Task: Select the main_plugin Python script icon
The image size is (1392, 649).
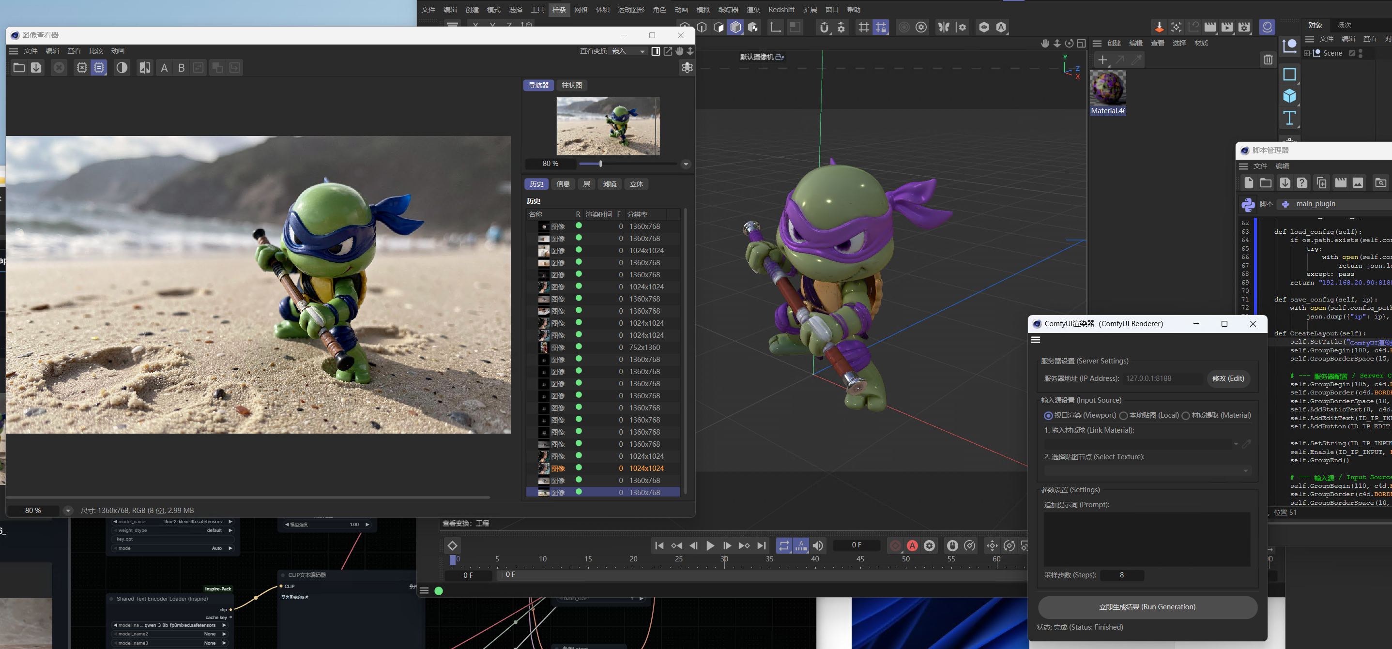Action: click(x=1286, y=204)
